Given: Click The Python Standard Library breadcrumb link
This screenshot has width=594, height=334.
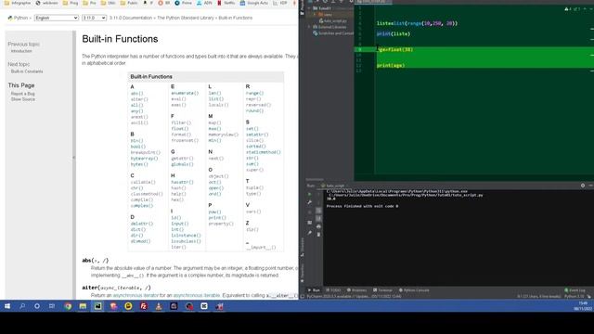Looking at the screenshot, I should point(186,18).
